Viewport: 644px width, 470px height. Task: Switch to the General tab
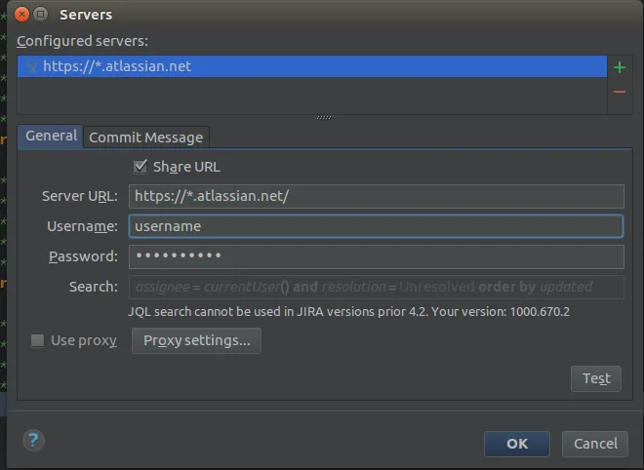[x=51, y=137]
